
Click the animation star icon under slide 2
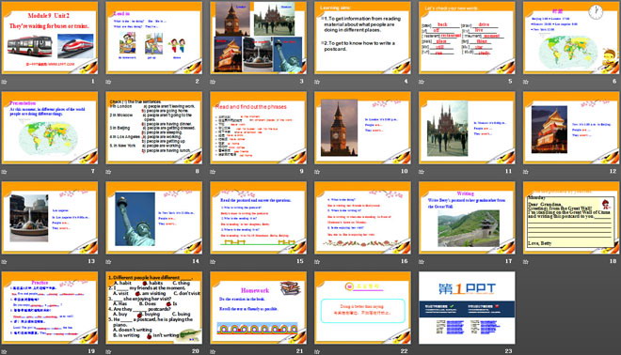point(108,82)
